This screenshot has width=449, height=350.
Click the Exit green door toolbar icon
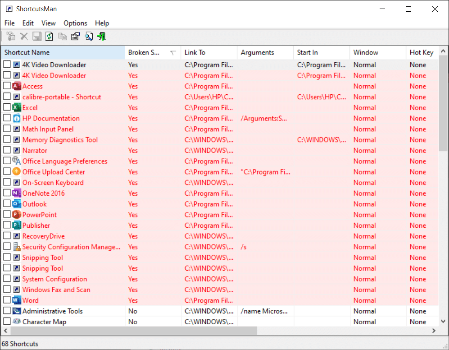(x=102, y=37)
